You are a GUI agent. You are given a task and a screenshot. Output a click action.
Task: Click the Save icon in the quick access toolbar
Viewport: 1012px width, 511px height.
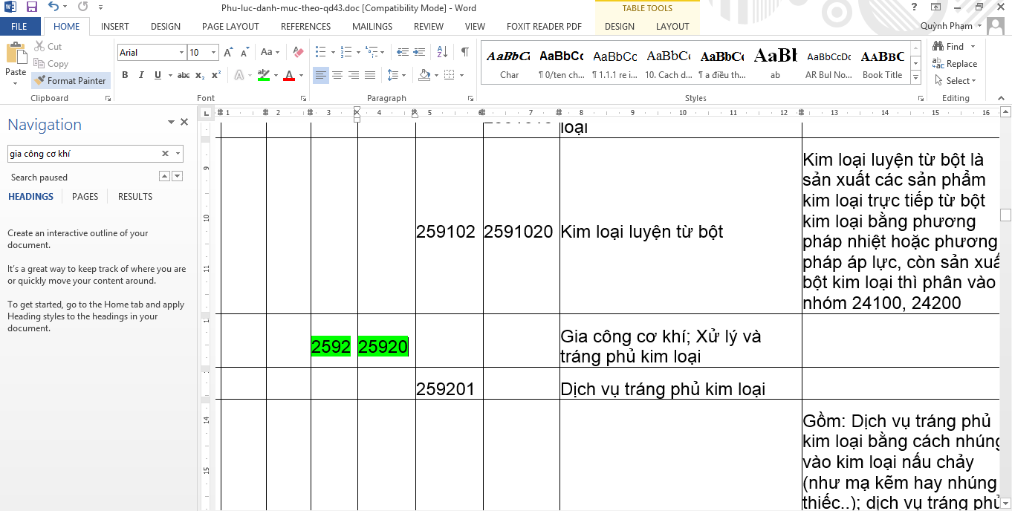click(32, 7)
